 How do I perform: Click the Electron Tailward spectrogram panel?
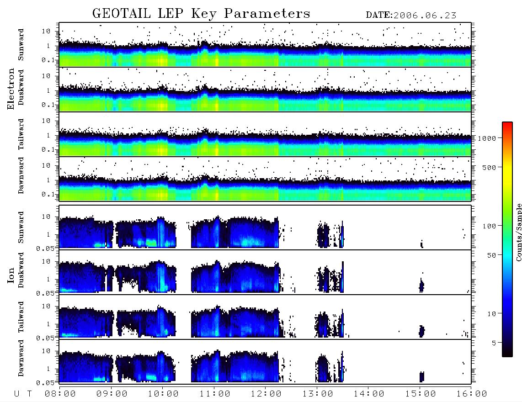(x=265, y=134)
